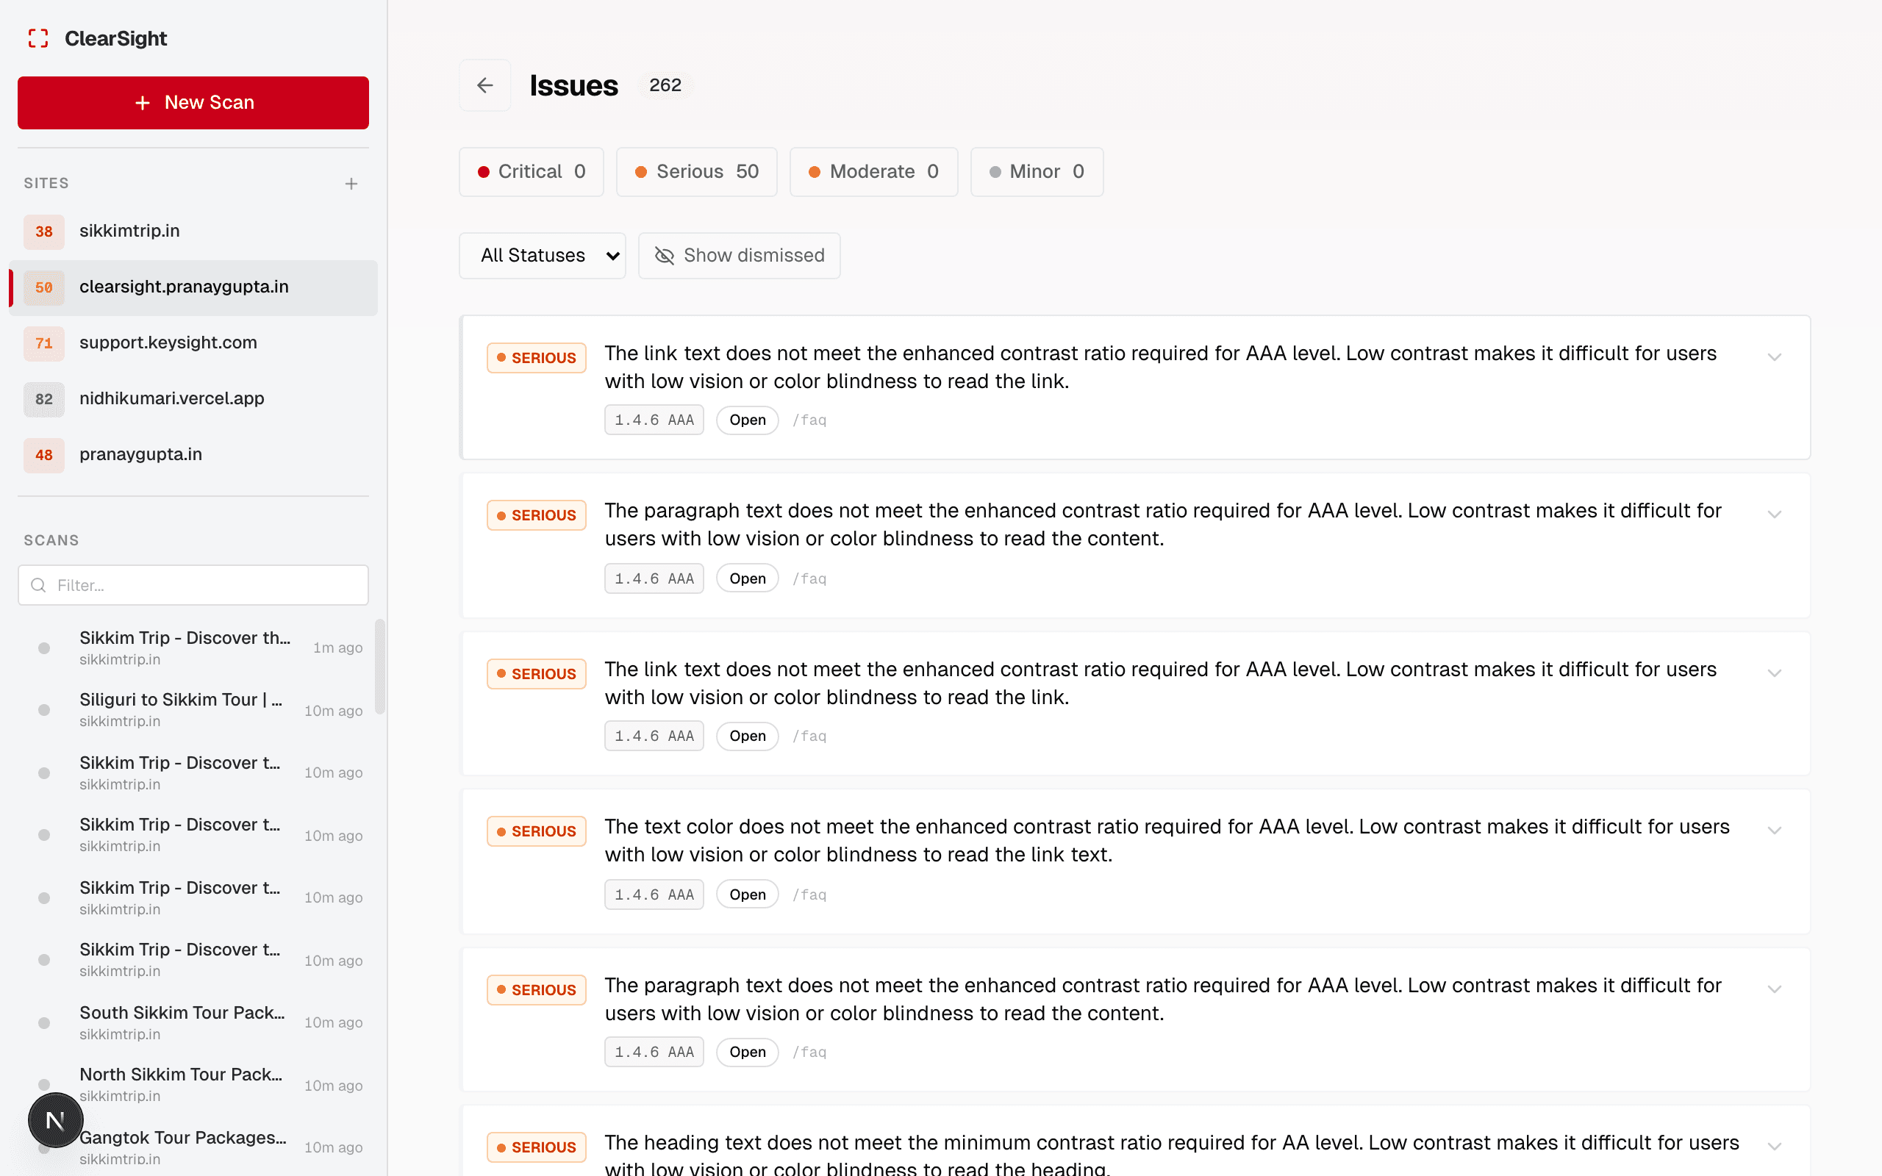This screenshot has height=1176, width=1882.
Task: Open the Next.js dev tools N button
Action: 55,1120
